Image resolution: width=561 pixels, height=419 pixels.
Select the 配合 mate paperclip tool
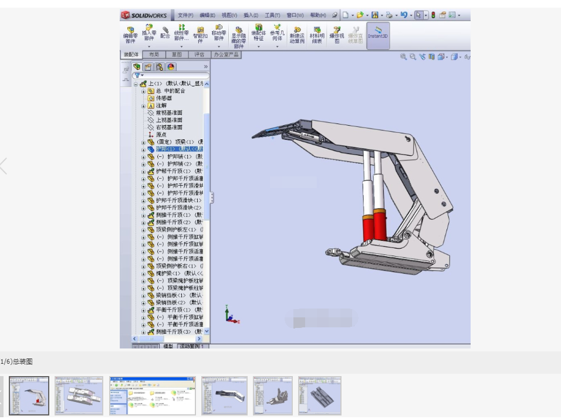coord(165,32)
